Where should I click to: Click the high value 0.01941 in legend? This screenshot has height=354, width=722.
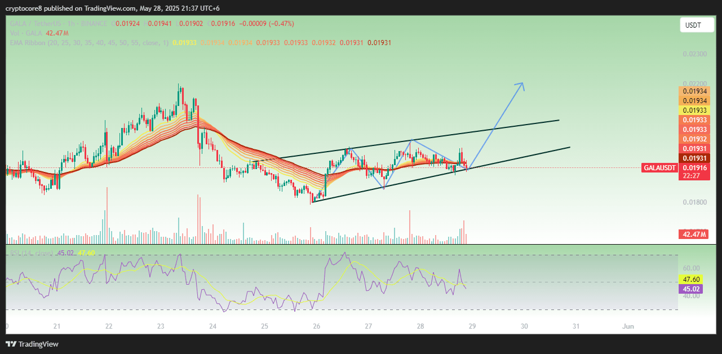point(159,24)
